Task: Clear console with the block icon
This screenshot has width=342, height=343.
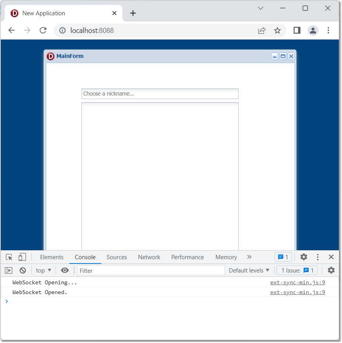Action: [x=23, y=270]
